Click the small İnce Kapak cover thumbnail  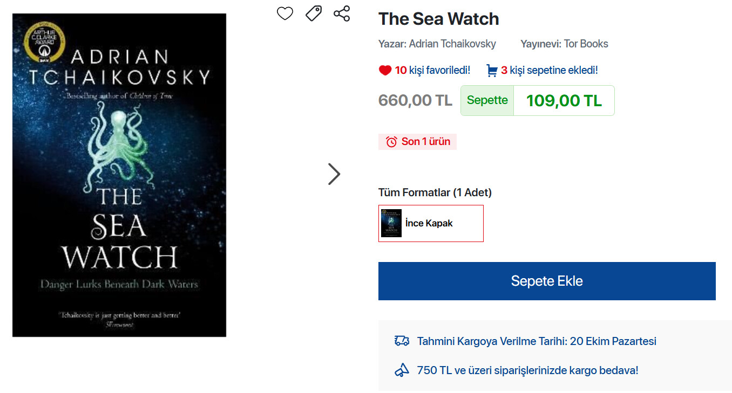(391, 223)
